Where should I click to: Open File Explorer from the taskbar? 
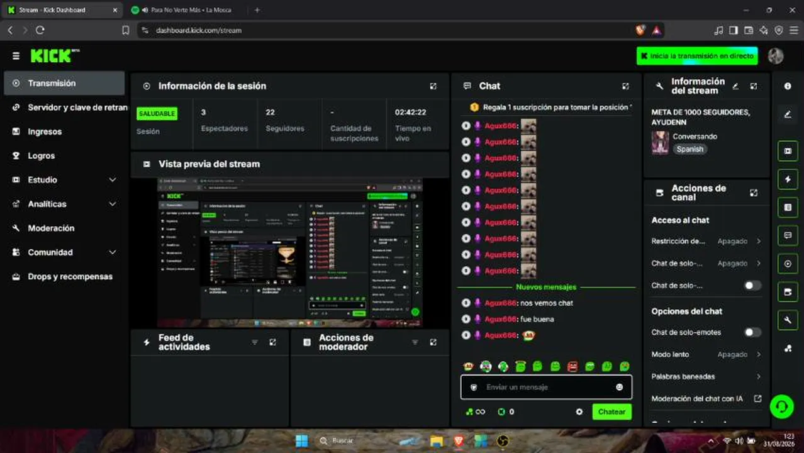point(437,441)
